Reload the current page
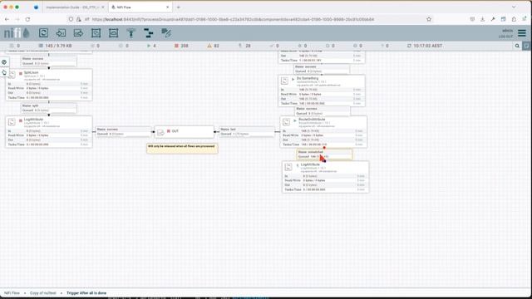The width and height of the screenshot is (532, 299). (x=27, y=19)
